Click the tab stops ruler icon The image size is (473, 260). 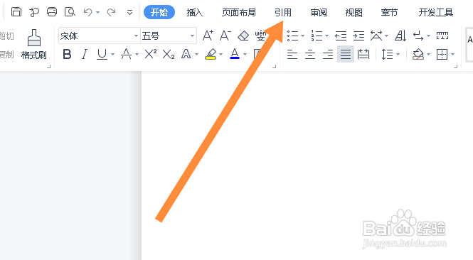442,36
